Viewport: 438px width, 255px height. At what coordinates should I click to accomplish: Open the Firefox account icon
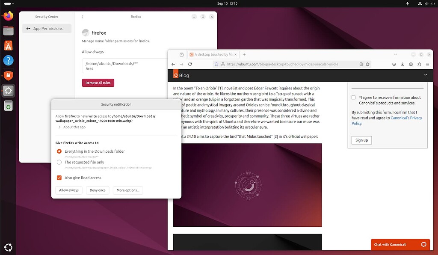pos(411,64)
